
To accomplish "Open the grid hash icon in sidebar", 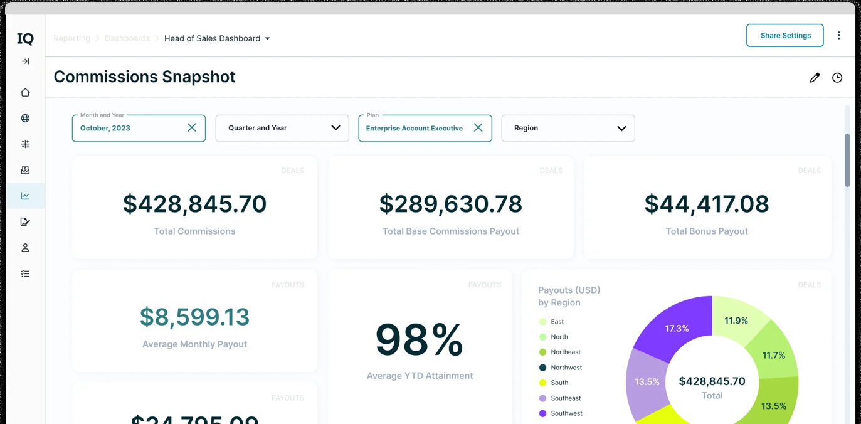I will (25, 144).
